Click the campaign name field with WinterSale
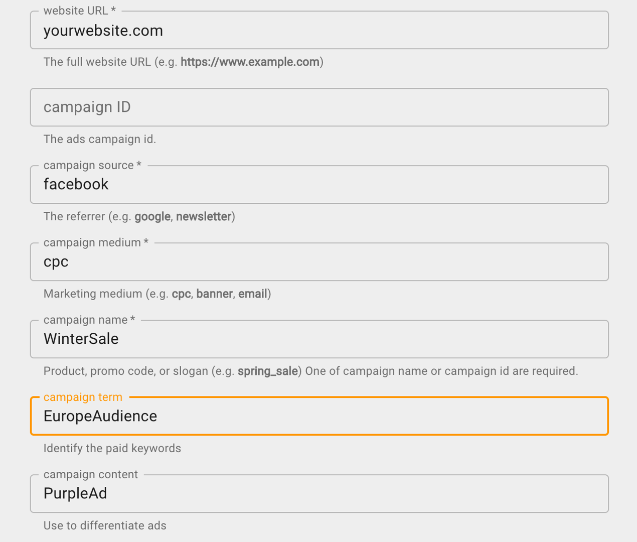This screenshot has height=542, width=637. click(x=318, y=339)
